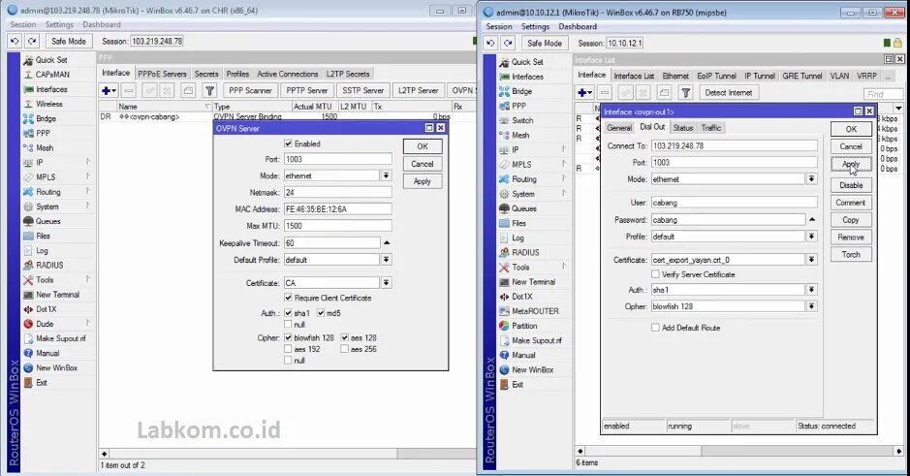The width and height of the screenshot is (910, 476).
Task: Enable aes 192 cipher checkbox
Action: tap(288, 349)
